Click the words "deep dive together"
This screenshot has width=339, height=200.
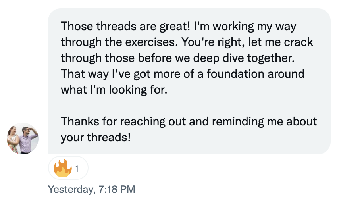[244, 58]
